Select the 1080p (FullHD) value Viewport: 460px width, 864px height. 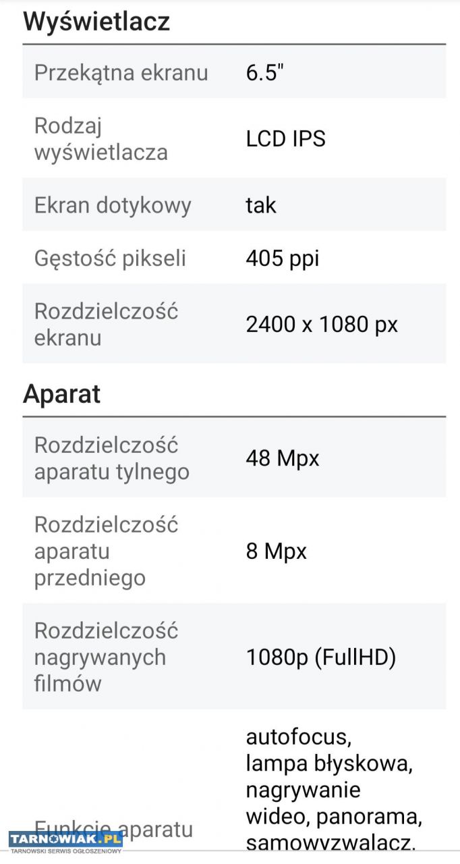(320, 657)
